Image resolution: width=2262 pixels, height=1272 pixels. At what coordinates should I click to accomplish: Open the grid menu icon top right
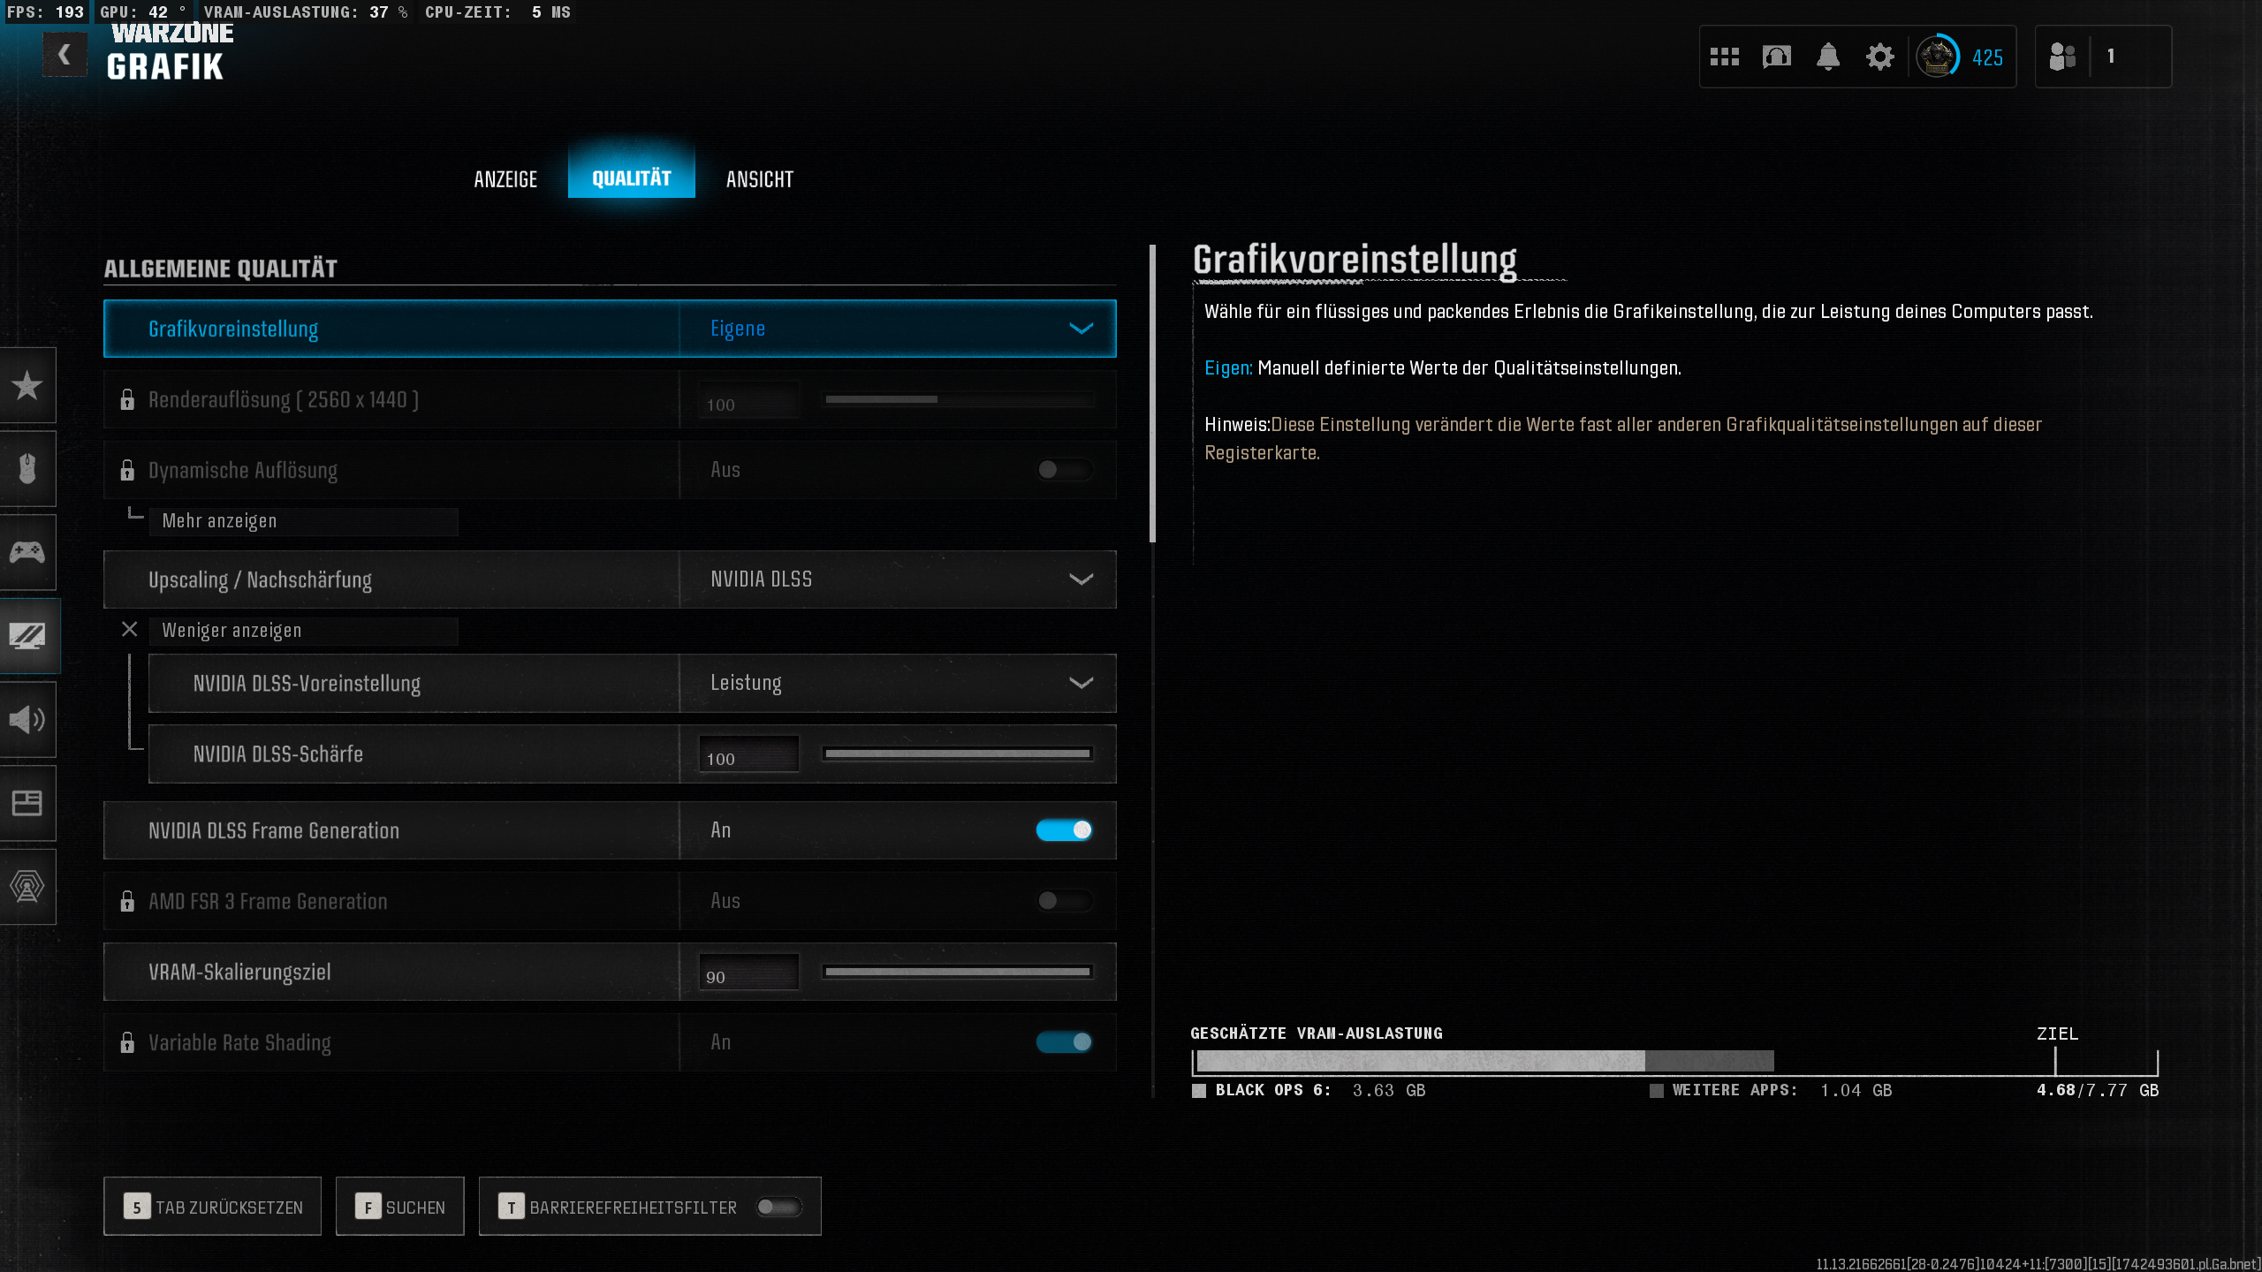click(1724, 57)
